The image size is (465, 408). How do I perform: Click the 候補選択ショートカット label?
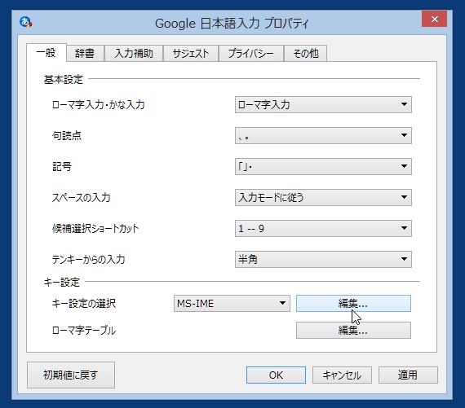[95, 228]
